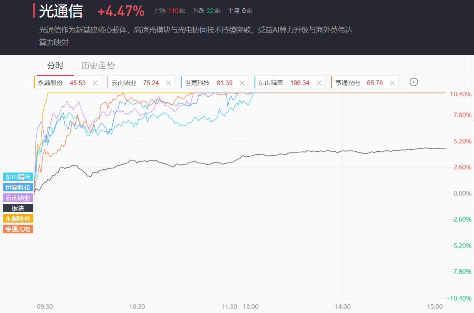Screen dimensions: 474x313
Task: Click the 永鼎股份 45.53 stock chip
Action: [62, 83]
